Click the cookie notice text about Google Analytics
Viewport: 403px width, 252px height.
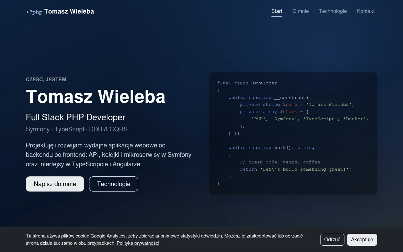pos(166,240)
